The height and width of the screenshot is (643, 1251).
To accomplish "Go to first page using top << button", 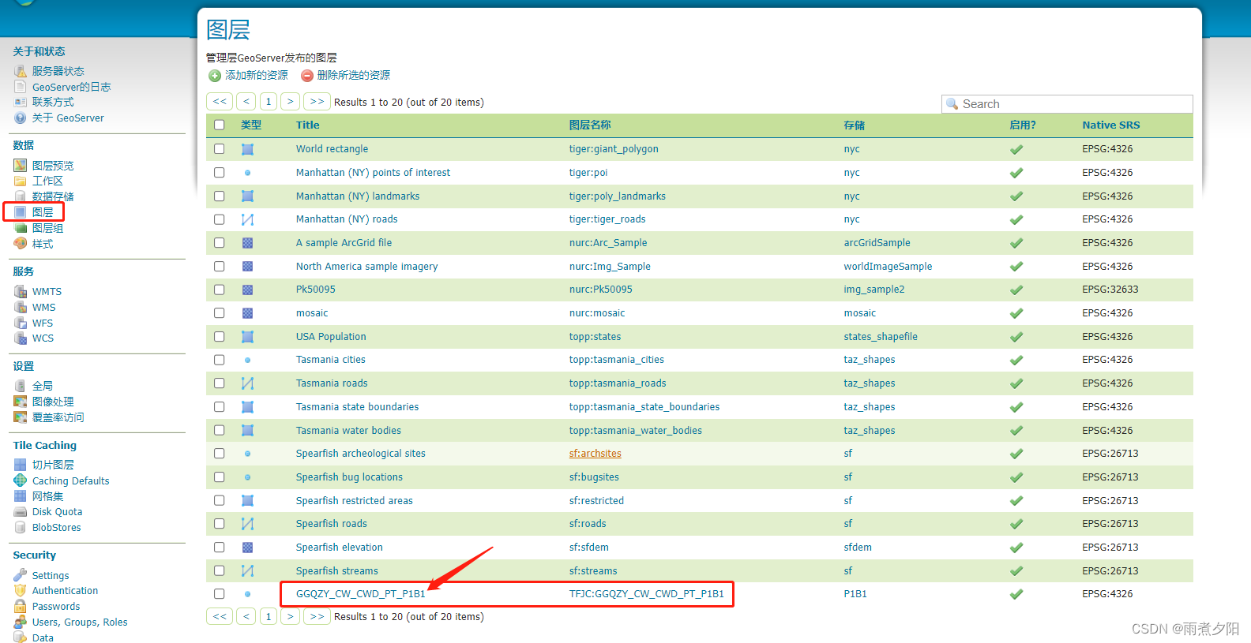I will 220,102.
